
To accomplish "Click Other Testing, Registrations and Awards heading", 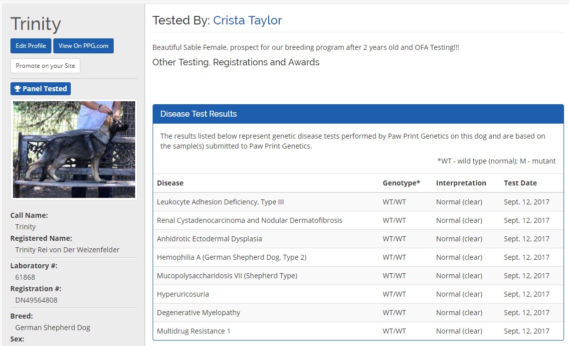I will click(x=236, y=62).
